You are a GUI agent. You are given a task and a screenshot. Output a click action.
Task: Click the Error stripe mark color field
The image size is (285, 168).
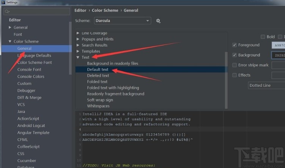click(278, 65)
